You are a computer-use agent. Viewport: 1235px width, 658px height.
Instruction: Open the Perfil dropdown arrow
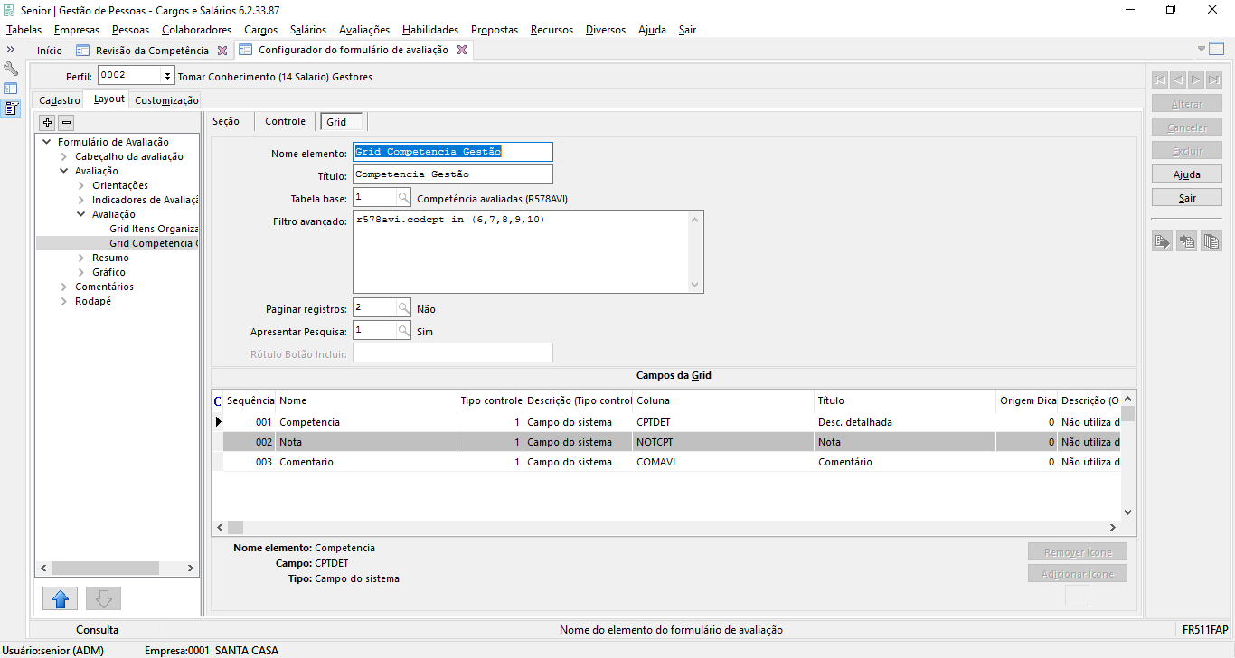tap(167, 76)
